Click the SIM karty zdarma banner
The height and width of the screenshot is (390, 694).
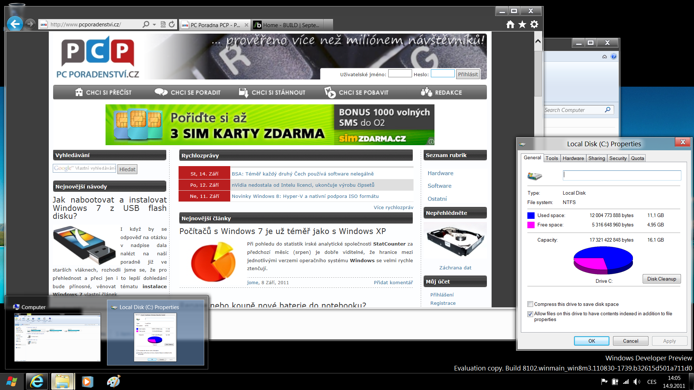coord(270,125)
